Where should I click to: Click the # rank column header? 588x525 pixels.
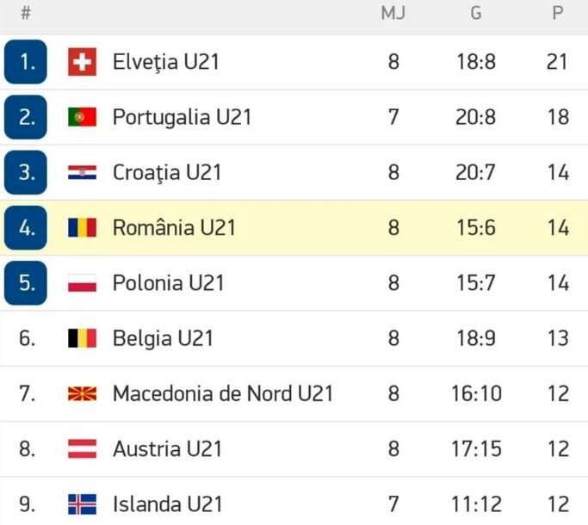(26, 13)
